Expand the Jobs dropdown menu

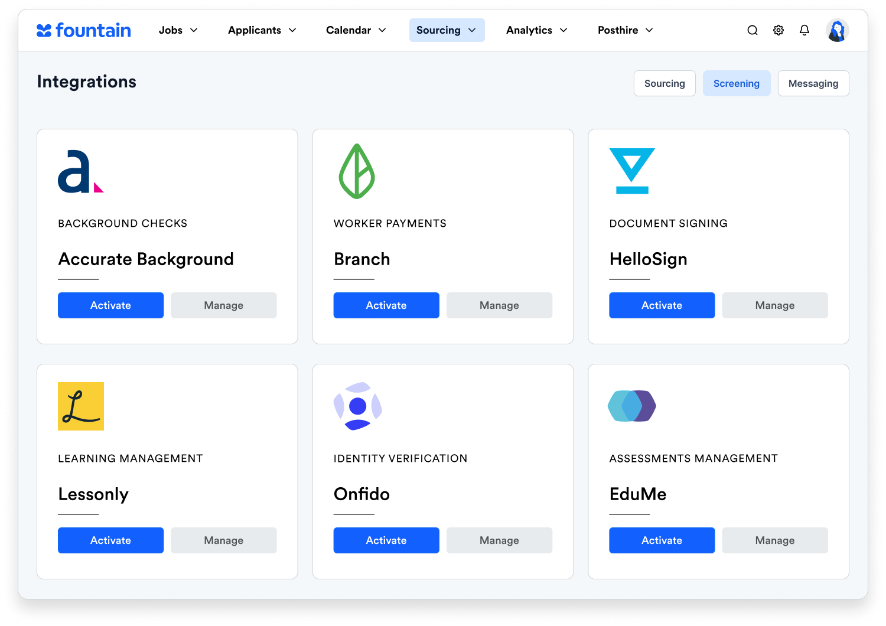point(178,30)
